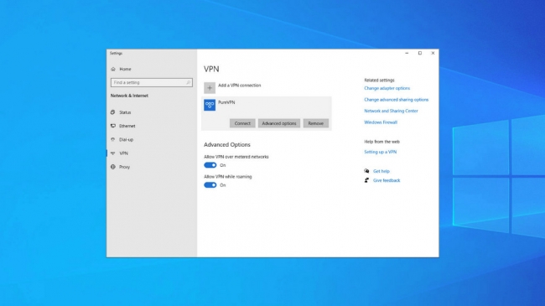Click the Connect button
The width and height of the screenshot is (545, 306).
242,123
